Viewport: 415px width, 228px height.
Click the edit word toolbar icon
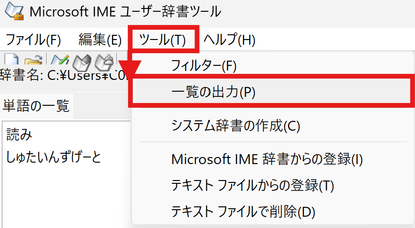82,61
